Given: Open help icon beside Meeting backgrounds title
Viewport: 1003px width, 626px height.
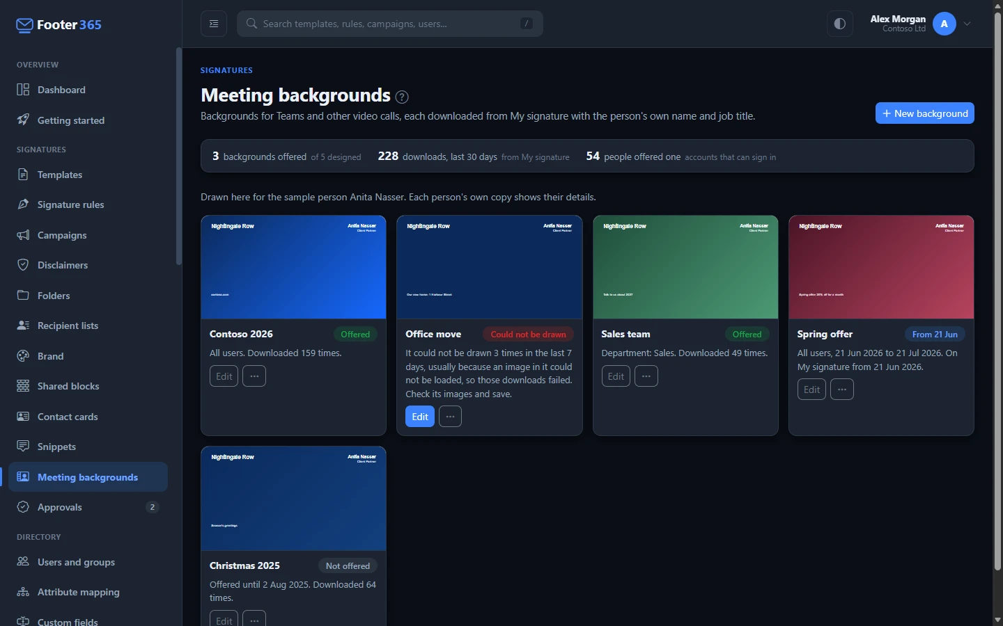Looking at the screenshot, I should pyautogui.click(x=402, y=97).
